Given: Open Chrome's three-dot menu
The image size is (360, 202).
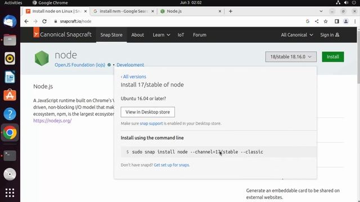Looking at the screenshot, I should point(355,21).
